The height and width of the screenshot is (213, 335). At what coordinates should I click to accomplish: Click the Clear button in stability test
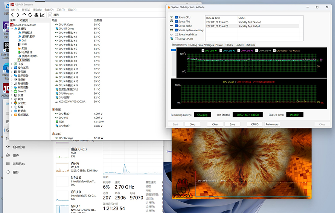[x=215, y=124]
